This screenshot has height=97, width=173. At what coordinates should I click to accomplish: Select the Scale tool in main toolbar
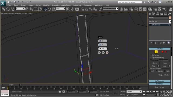pyautogui.click(x=54, y=9)
